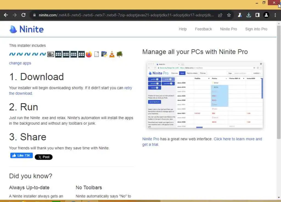Open the Chrome Labs flask icon

point(240,15)
